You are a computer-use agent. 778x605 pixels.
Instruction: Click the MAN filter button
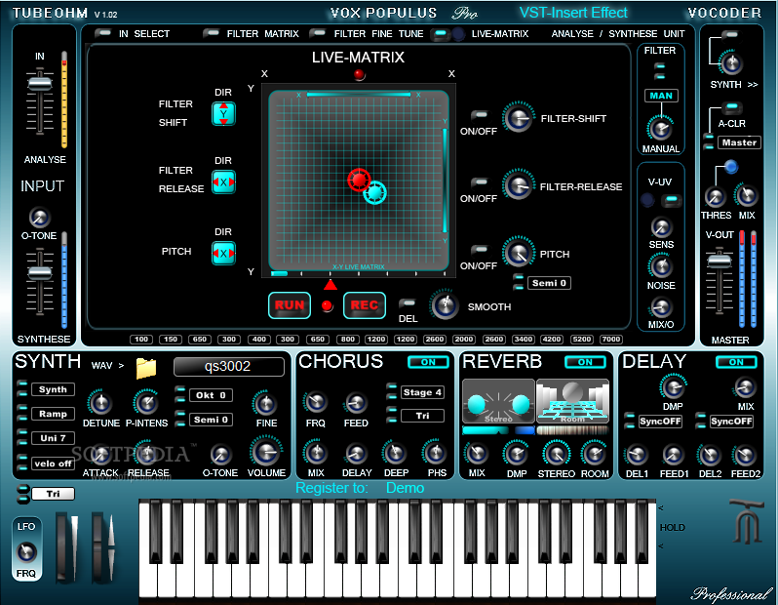(661, 96)
